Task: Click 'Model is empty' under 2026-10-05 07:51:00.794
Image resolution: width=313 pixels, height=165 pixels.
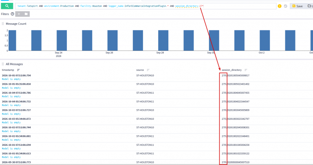Action: 11,79
